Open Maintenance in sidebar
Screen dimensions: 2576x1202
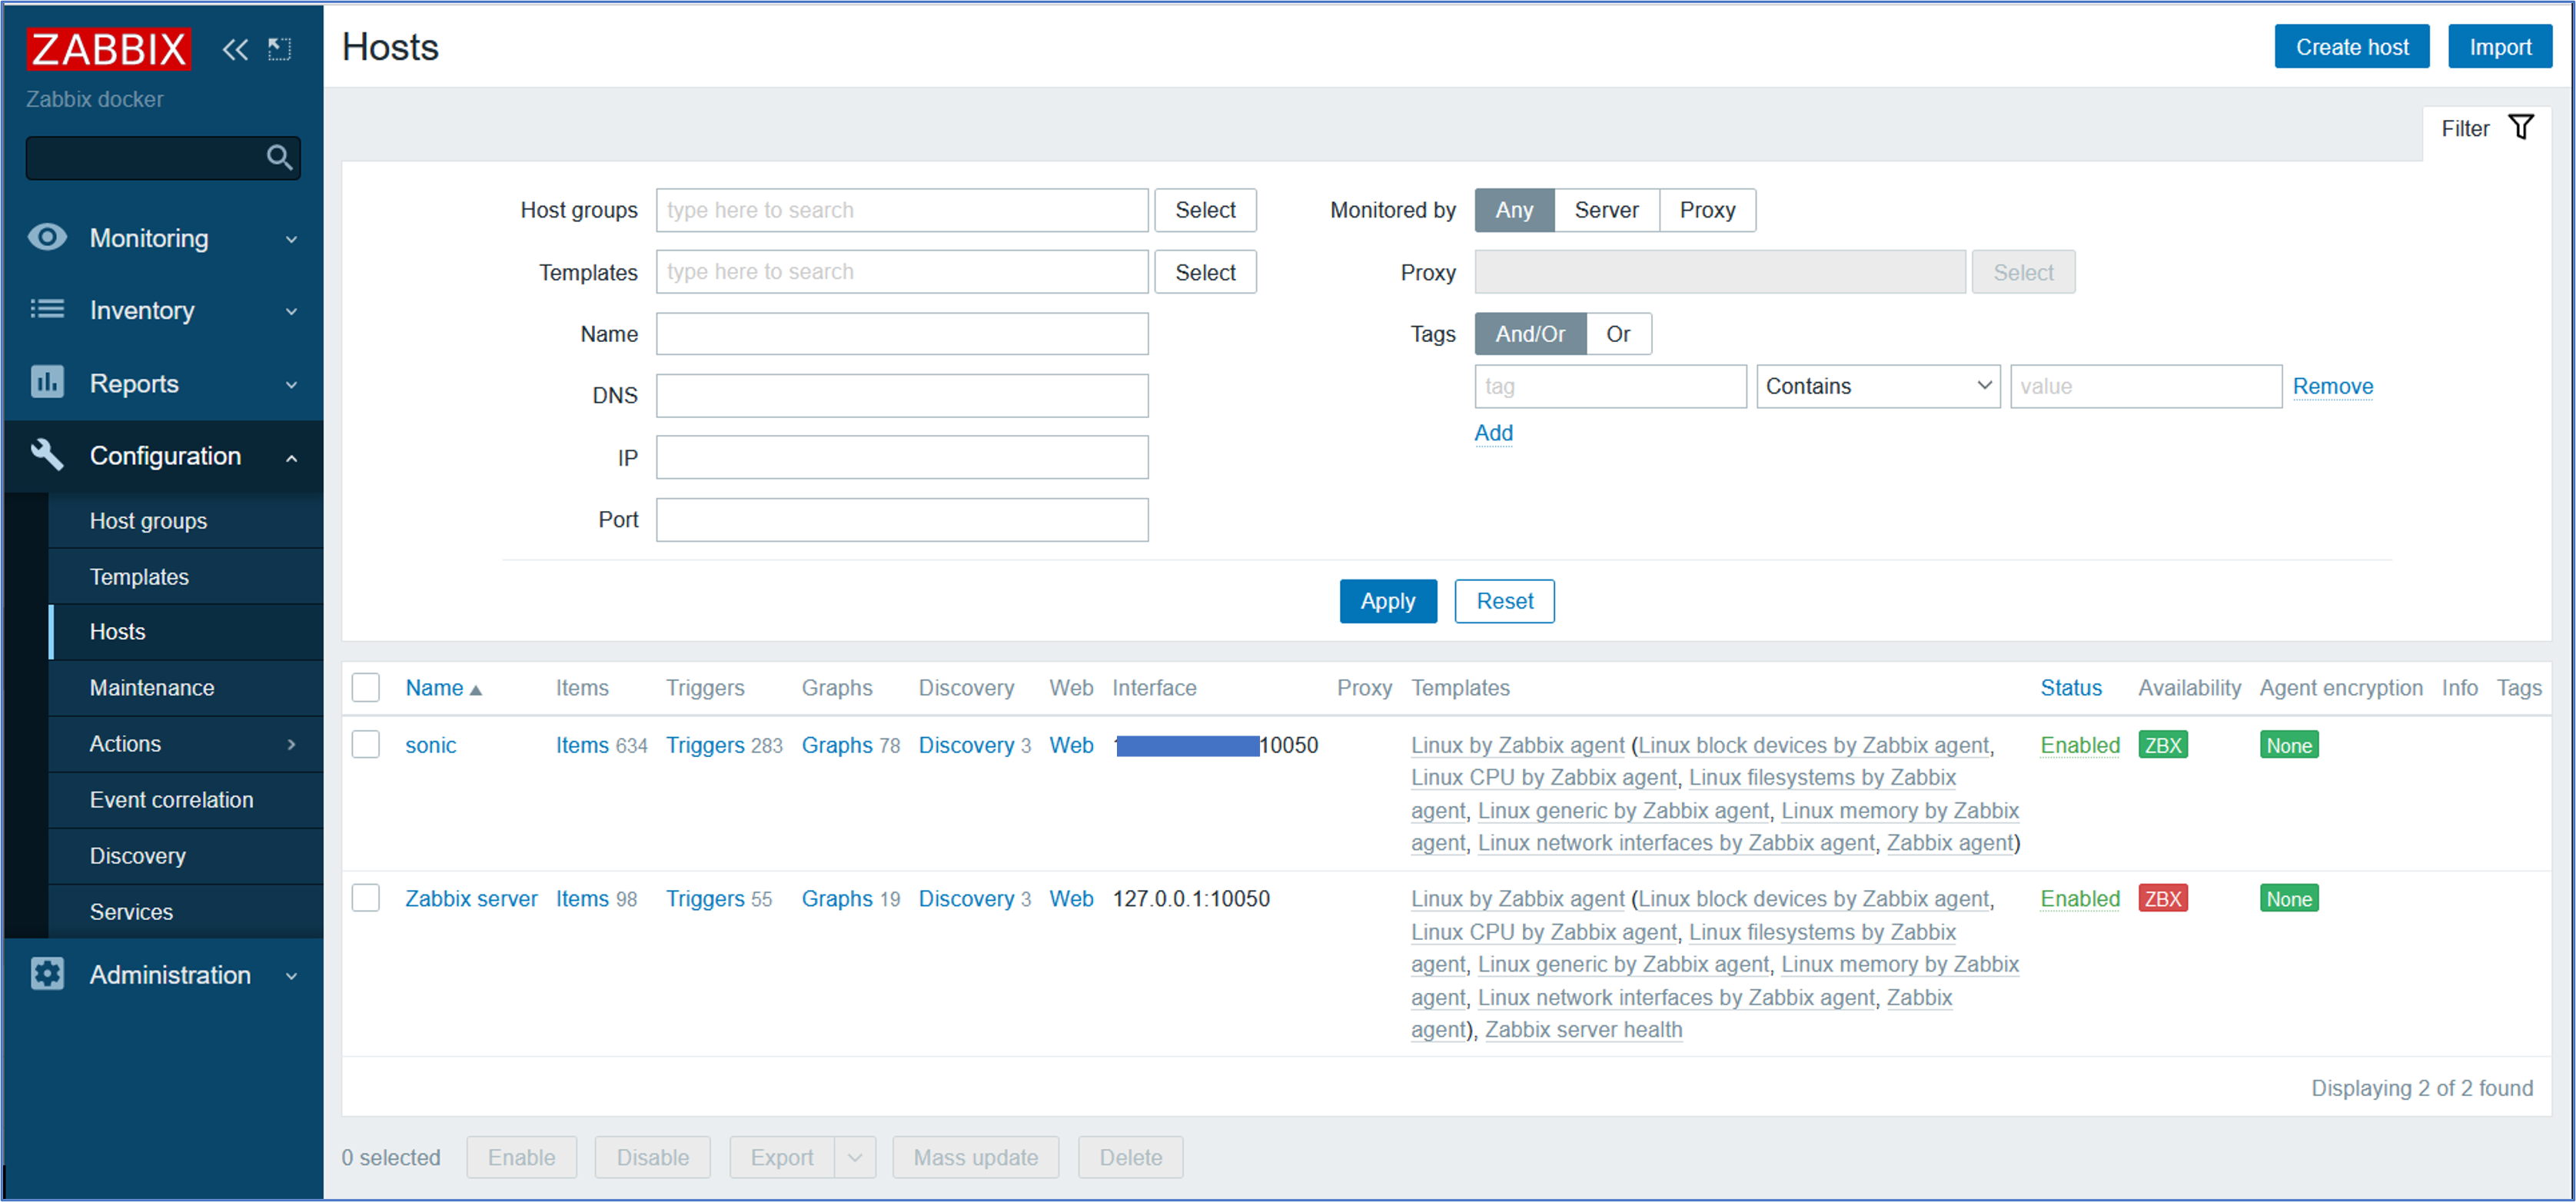152,688
